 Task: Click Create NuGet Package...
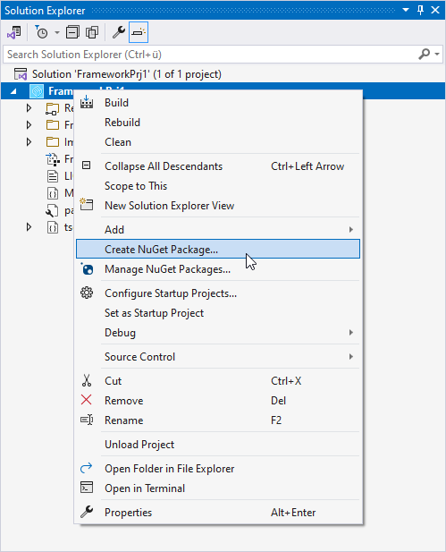tap(218, 249)
